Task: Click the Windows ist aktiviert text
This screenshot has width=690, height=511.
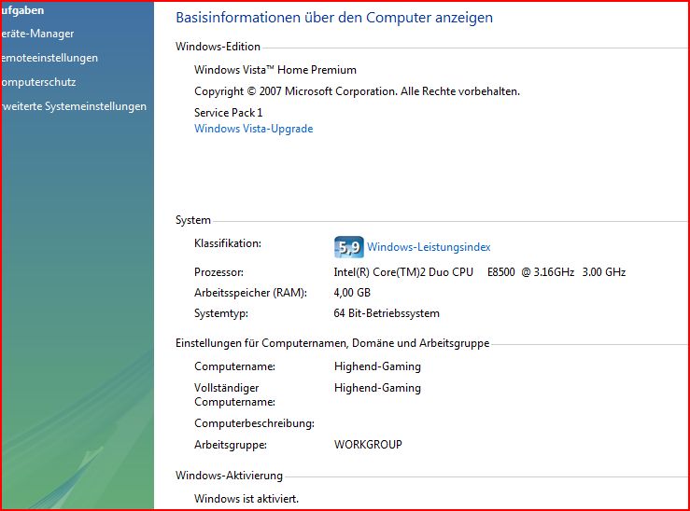Action: coord(246,499)
